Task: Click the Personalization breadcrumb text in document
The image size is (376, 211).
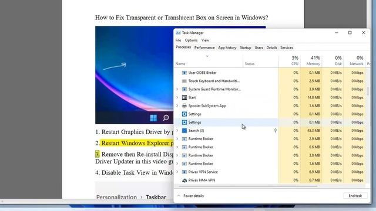Action: click(116, 197)
